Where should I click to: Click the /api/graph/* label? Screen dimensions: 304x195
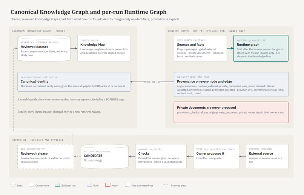[x=89, y=40]
